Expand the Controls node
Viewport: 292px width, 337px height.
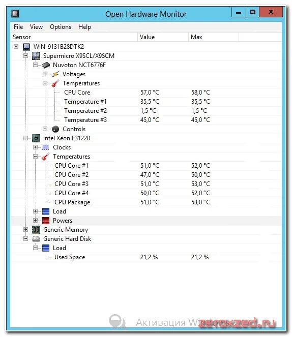(45, 129)
